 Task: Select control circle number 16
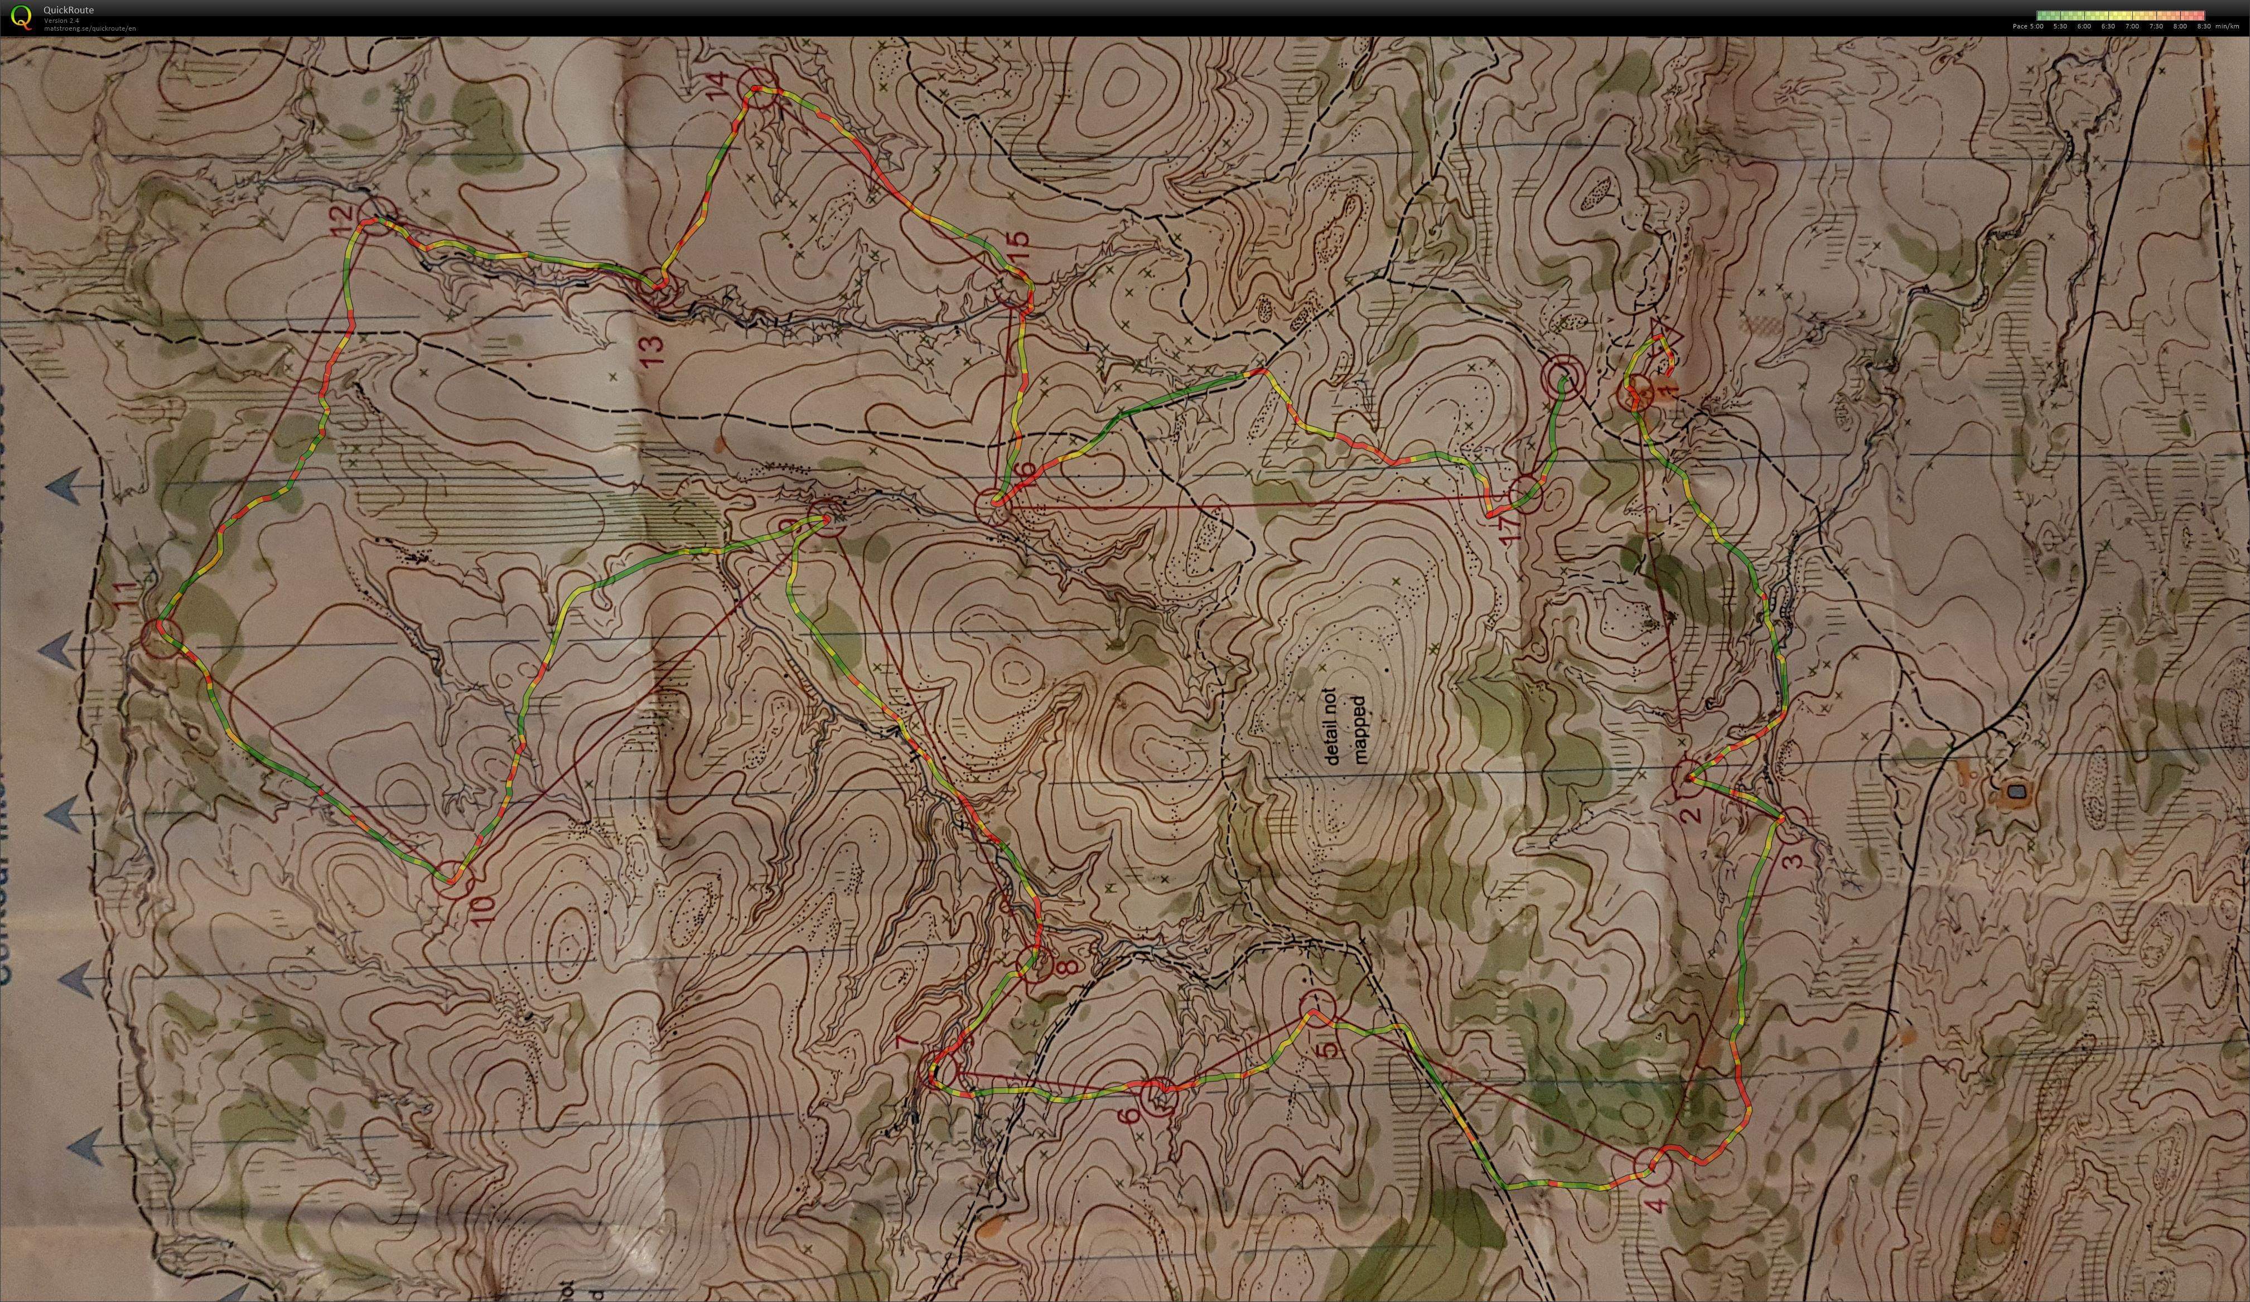[993, 507]
